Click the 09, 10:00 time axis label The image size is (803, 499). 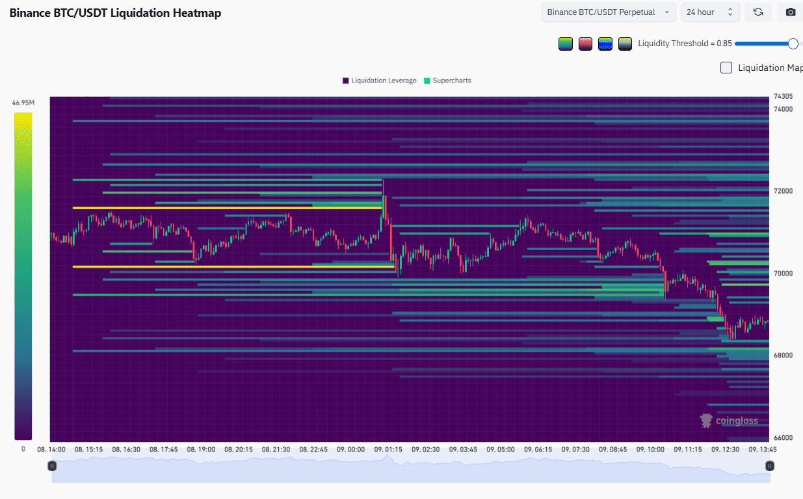click(650, 449)
